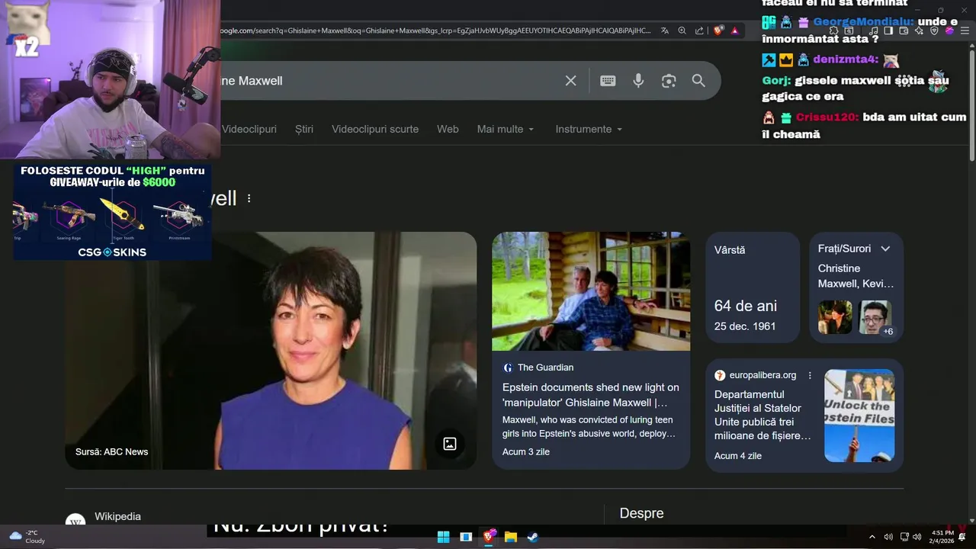This screenshot has height=549, width=976.
Task: Switch to the Videoclipuri scurte tab
Action: point(375,130)
